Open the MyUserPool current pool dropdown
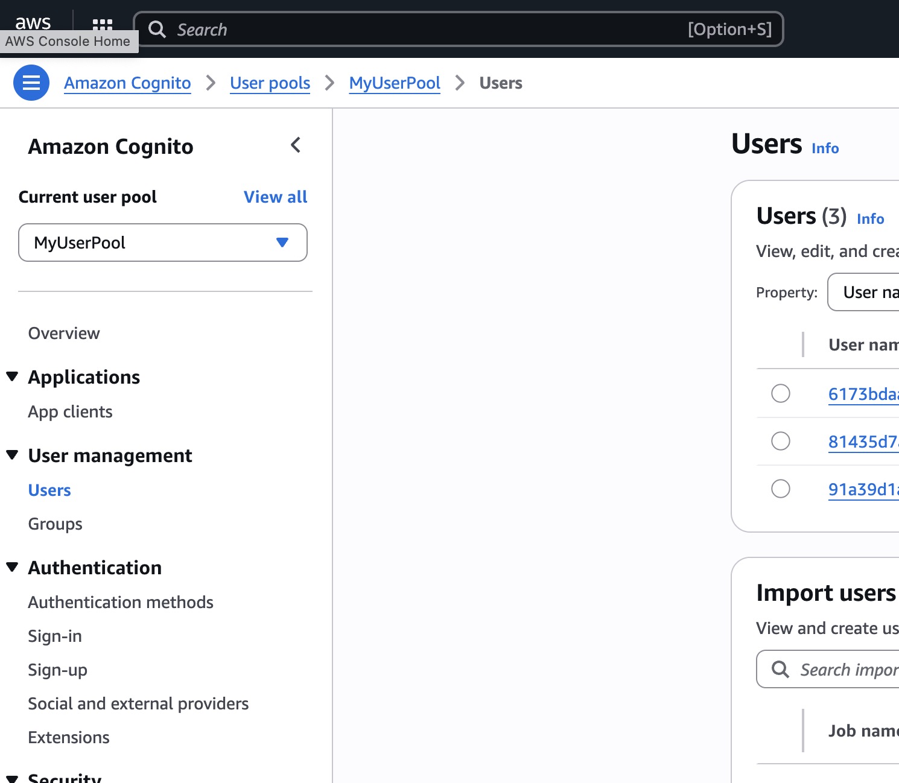Screen dimensions: 899x783 click(x=163, y=243)
